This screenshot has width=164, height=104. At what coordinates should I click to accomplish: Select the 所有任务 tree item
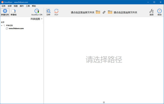click(9, 25)
